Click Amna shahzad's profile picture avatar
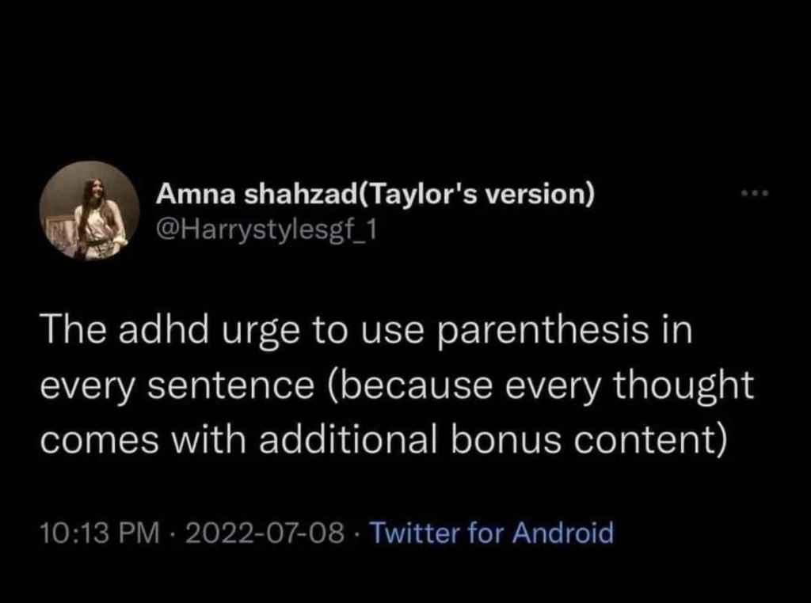Viewport: 811px width, 603px height. click(x=89, y=210)
